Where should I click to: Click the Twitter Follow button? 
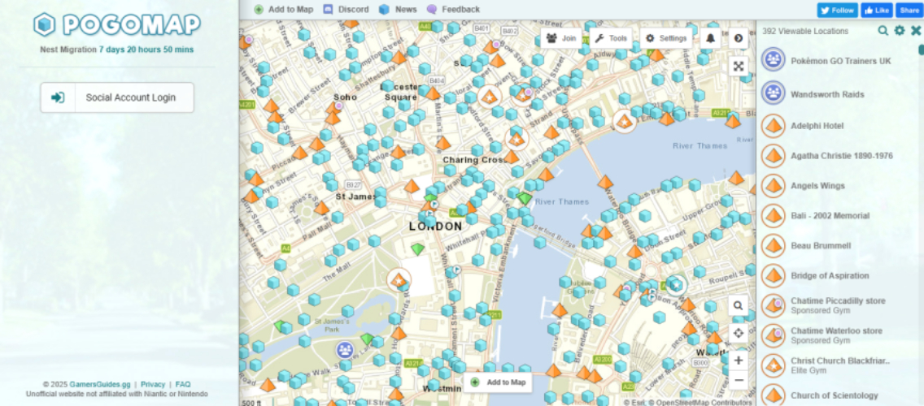pos(837,10)
